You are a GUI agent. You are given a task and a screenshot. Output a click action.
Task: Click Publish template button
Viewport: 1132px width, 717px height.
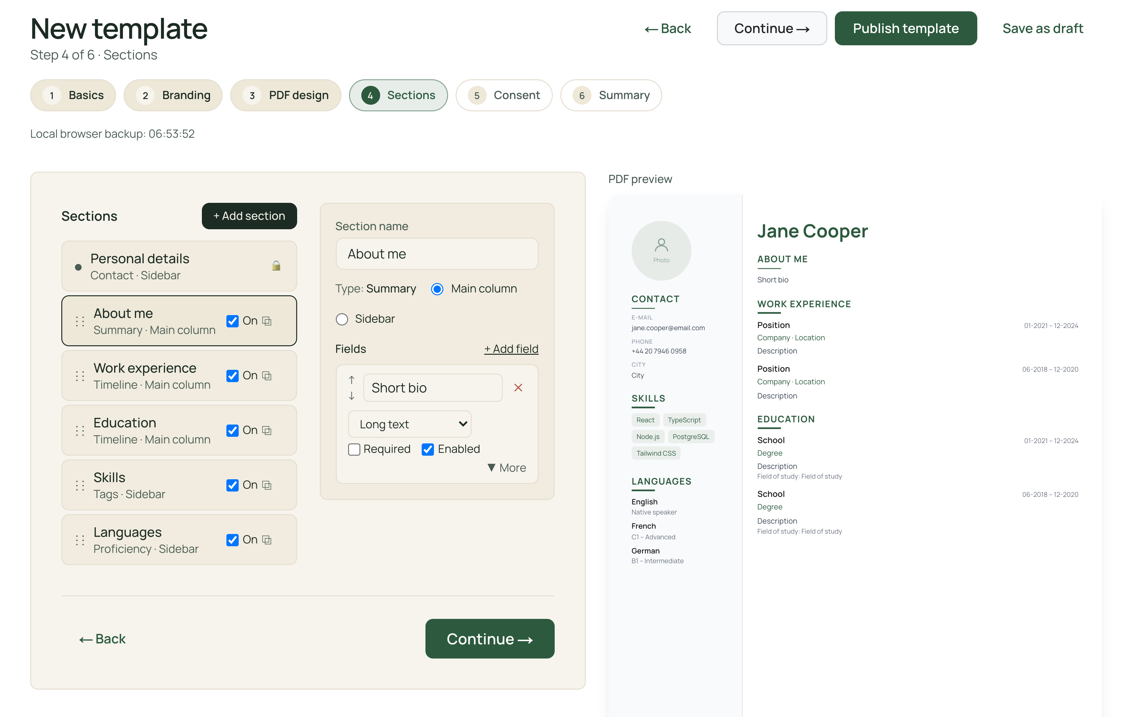[905, 29]
